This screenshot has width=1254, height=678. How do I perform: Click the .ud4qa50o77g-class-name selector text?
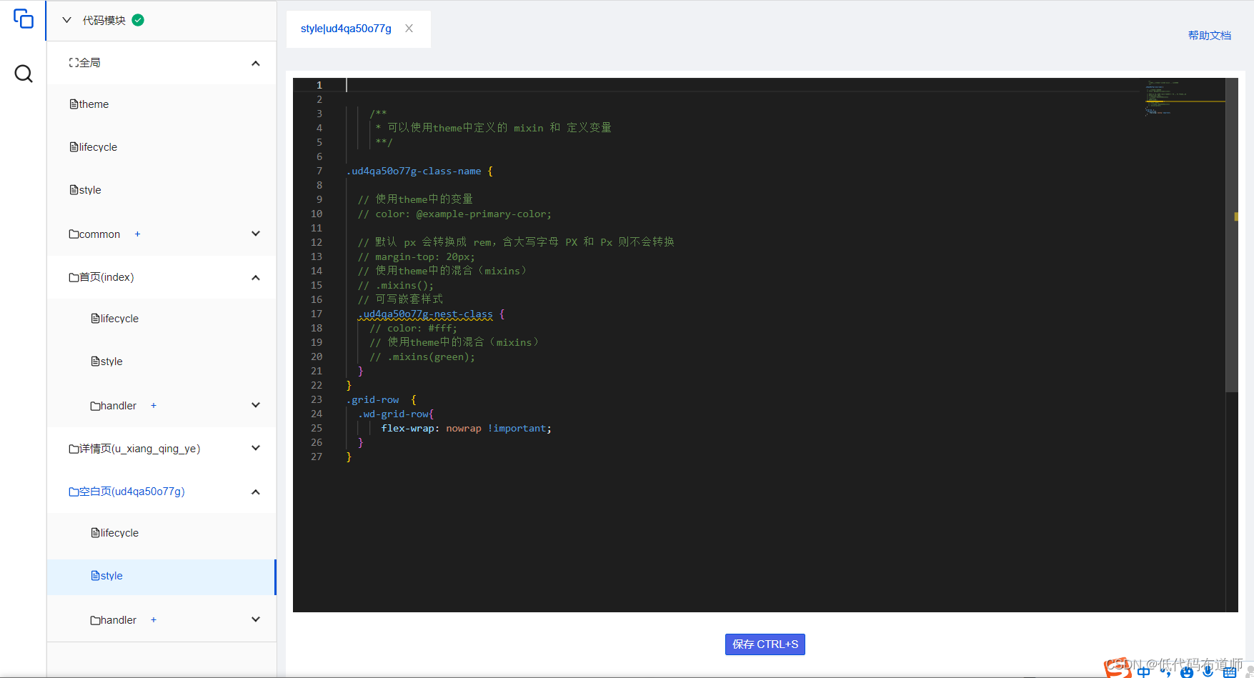pos(414,171)
